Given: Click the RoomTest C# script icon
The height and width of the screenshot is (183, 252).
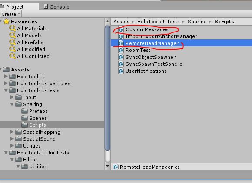Looking at the screenshot, I should point(121,50).
